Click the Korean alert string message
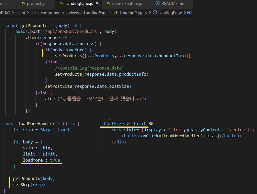The height and width of the screenshot is (194, 257). pyautogui.click(x=102, y=99)
